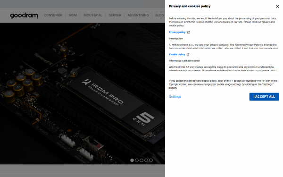Viewport: 283px width, 177px height.
Task: Click the 'Informacja o plikach cookie' subheading
Action: pos(184,61)
